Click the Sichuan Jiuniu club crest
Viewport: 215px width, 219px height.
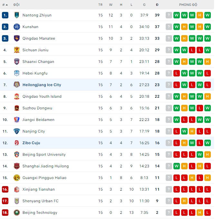pyautogui.click(x=17, y=50)
